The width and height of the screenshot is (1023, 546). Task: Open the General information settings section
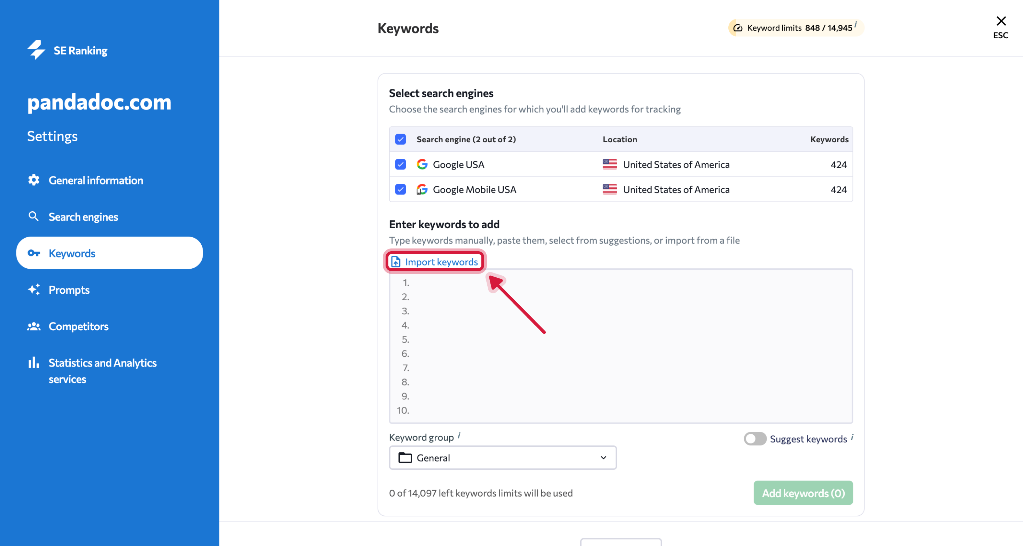click(96, 180)
